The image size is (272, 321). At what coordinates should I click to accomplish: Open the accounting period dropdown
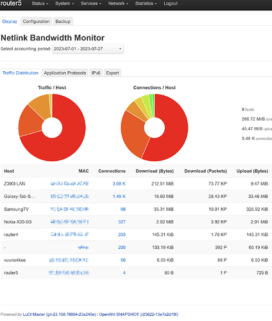pos(88,49)
